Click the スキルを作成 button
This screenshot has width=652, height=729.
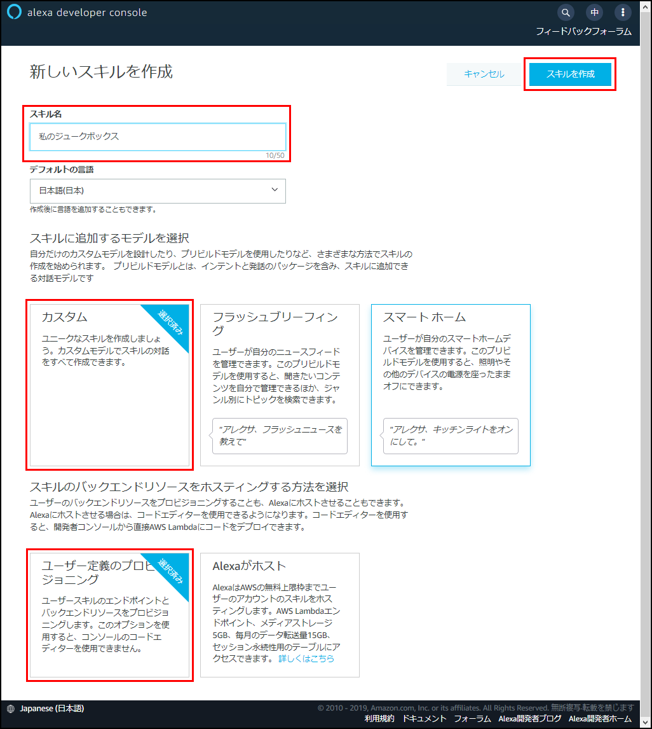[570, 74]
